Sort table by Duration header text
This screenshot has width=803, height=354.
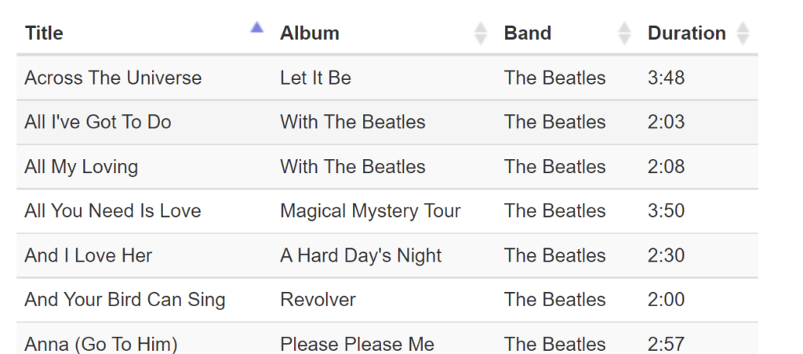coord(687,33)
